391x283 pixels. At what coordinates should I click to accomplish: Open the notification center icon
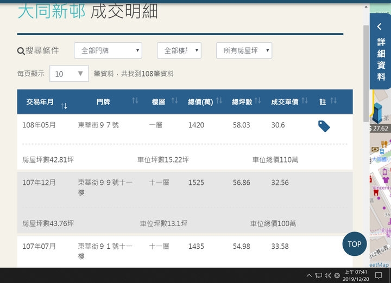pos(379,275)
